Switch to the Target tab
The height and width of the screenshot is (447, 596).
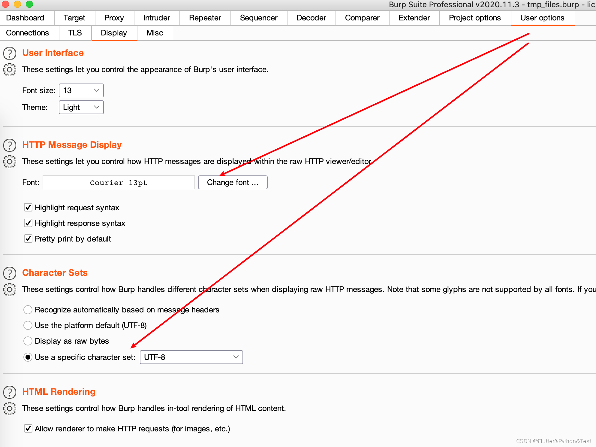click(74, 18)
